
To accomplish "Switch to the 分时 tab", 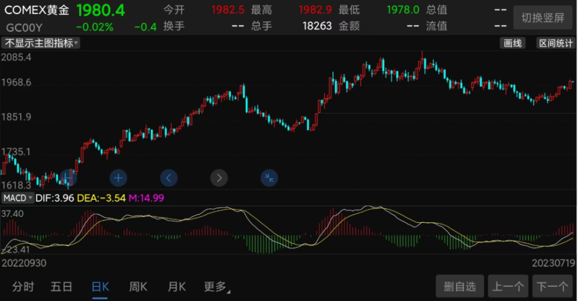I will [x=23, y=287].
